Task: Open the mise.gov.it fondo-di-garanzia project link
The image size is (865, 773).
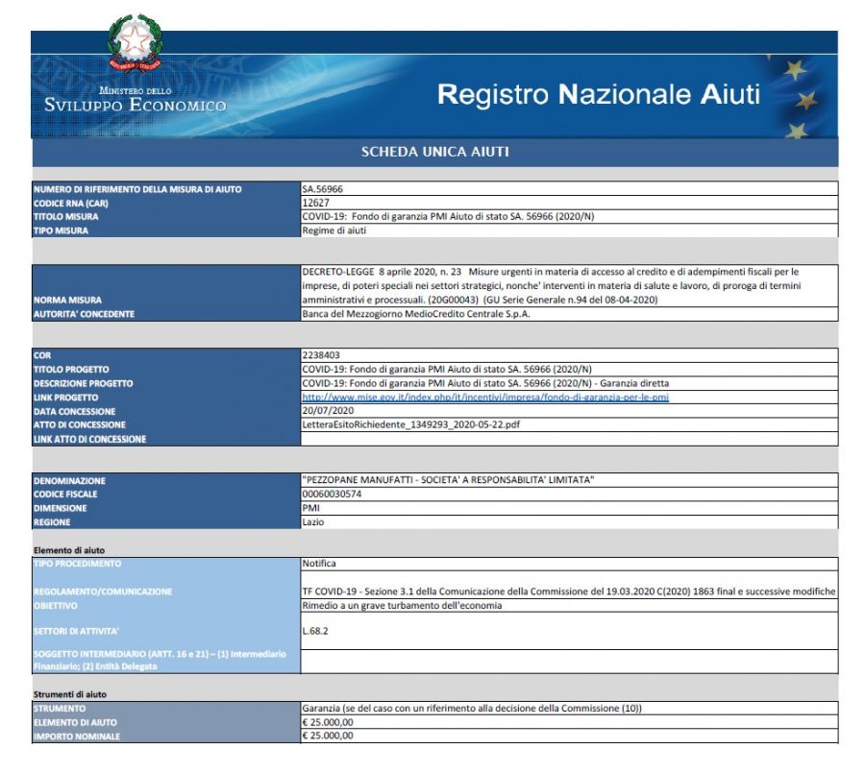Action: click(x=485, y=397)
